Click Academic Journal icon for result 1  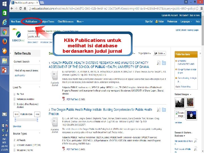55,75
